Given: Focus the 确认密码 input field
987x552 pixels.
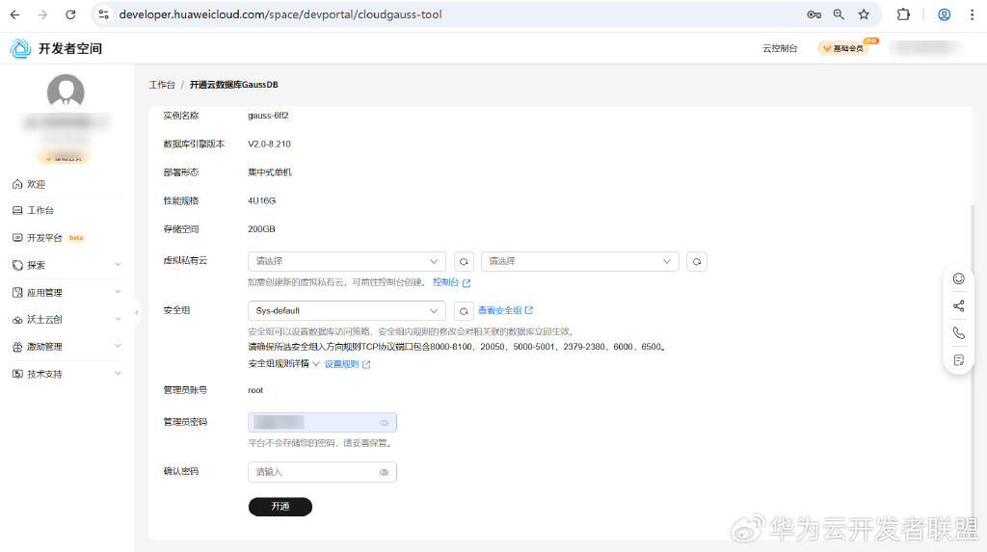Looking at the screenshot, I should (x=322, y=473).
